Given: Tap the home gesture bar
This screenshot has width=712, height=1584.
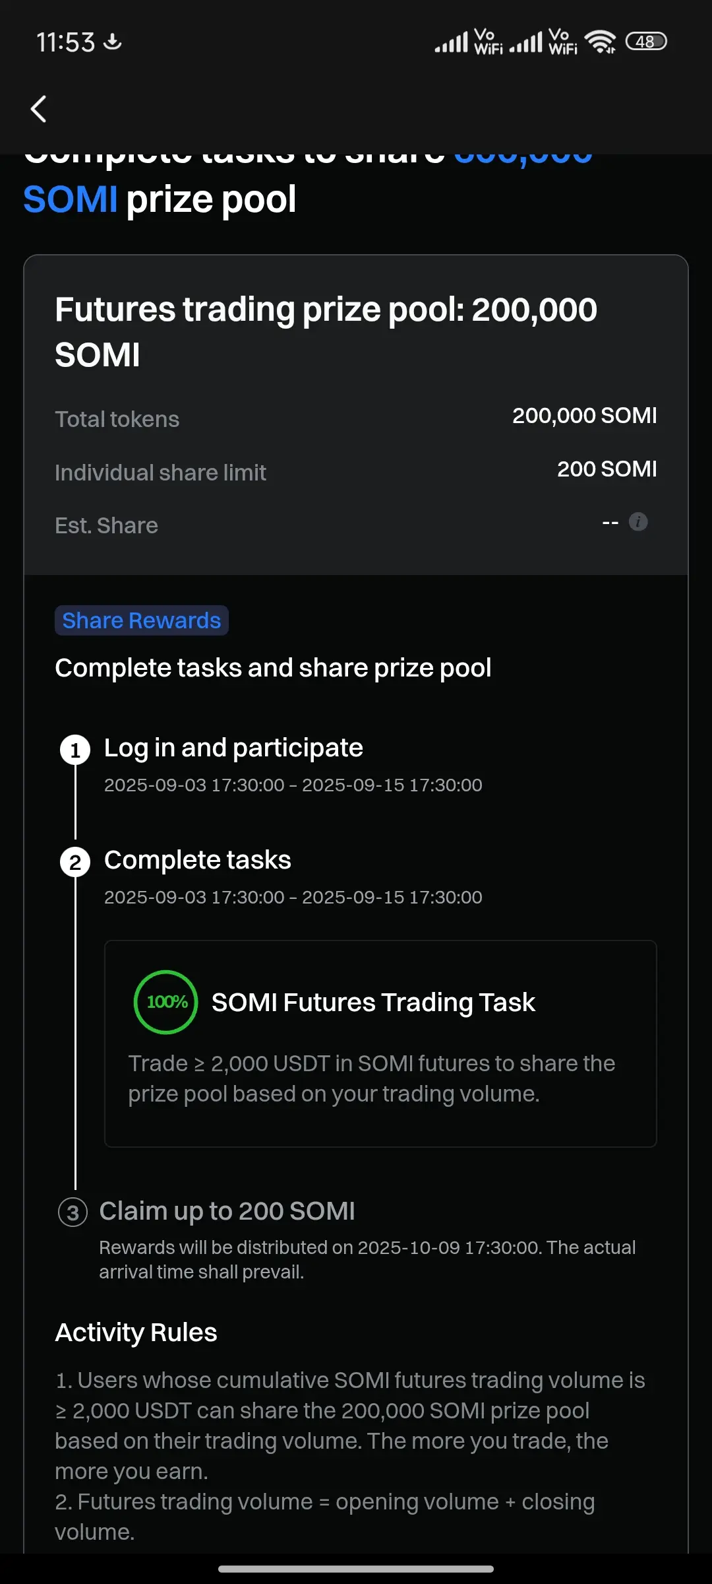Looking at the screenshot, I should click(356, 1569).
